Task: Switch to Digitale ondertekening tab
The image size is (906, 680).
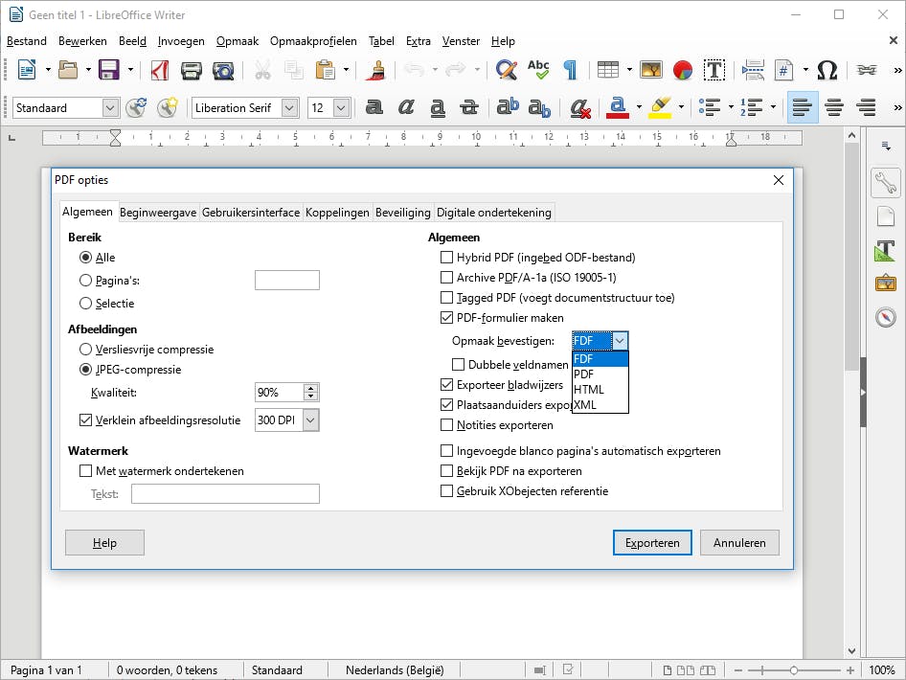Action: tap(494, 213)
